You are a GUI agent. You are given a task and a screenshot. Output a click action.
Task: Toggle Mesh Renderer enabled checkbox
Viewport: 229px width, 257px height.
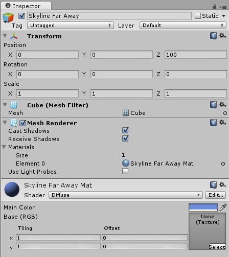[x=22, y=123]
